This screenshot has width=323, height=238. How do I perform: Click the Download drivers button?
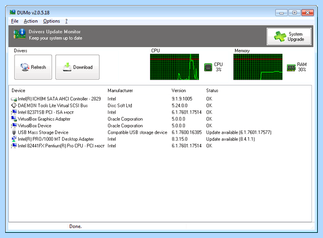77,67
